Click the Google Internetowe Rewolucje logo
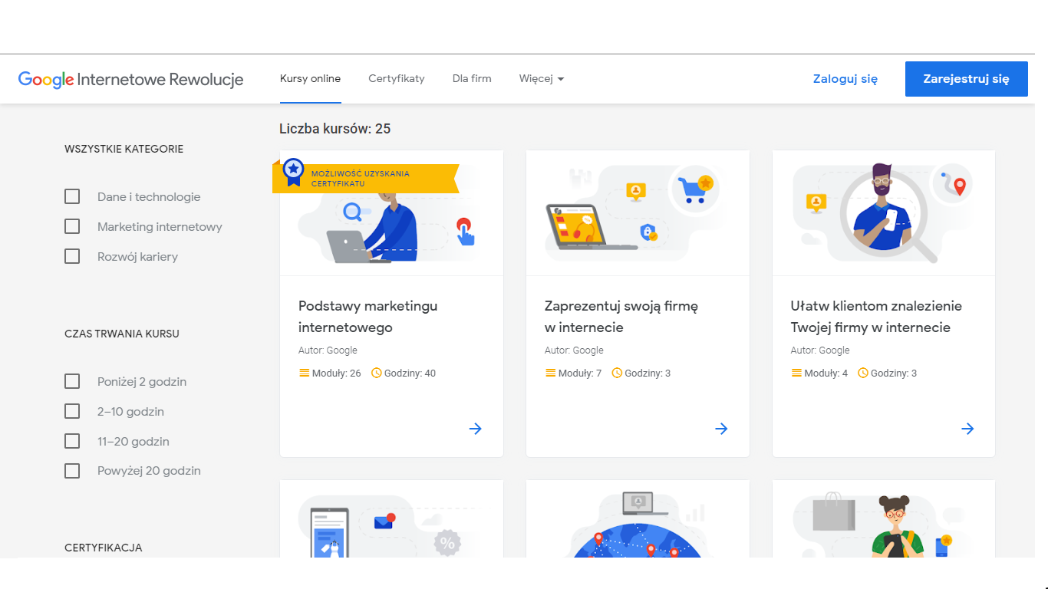The image size is (1048, 589). point(130,79)
